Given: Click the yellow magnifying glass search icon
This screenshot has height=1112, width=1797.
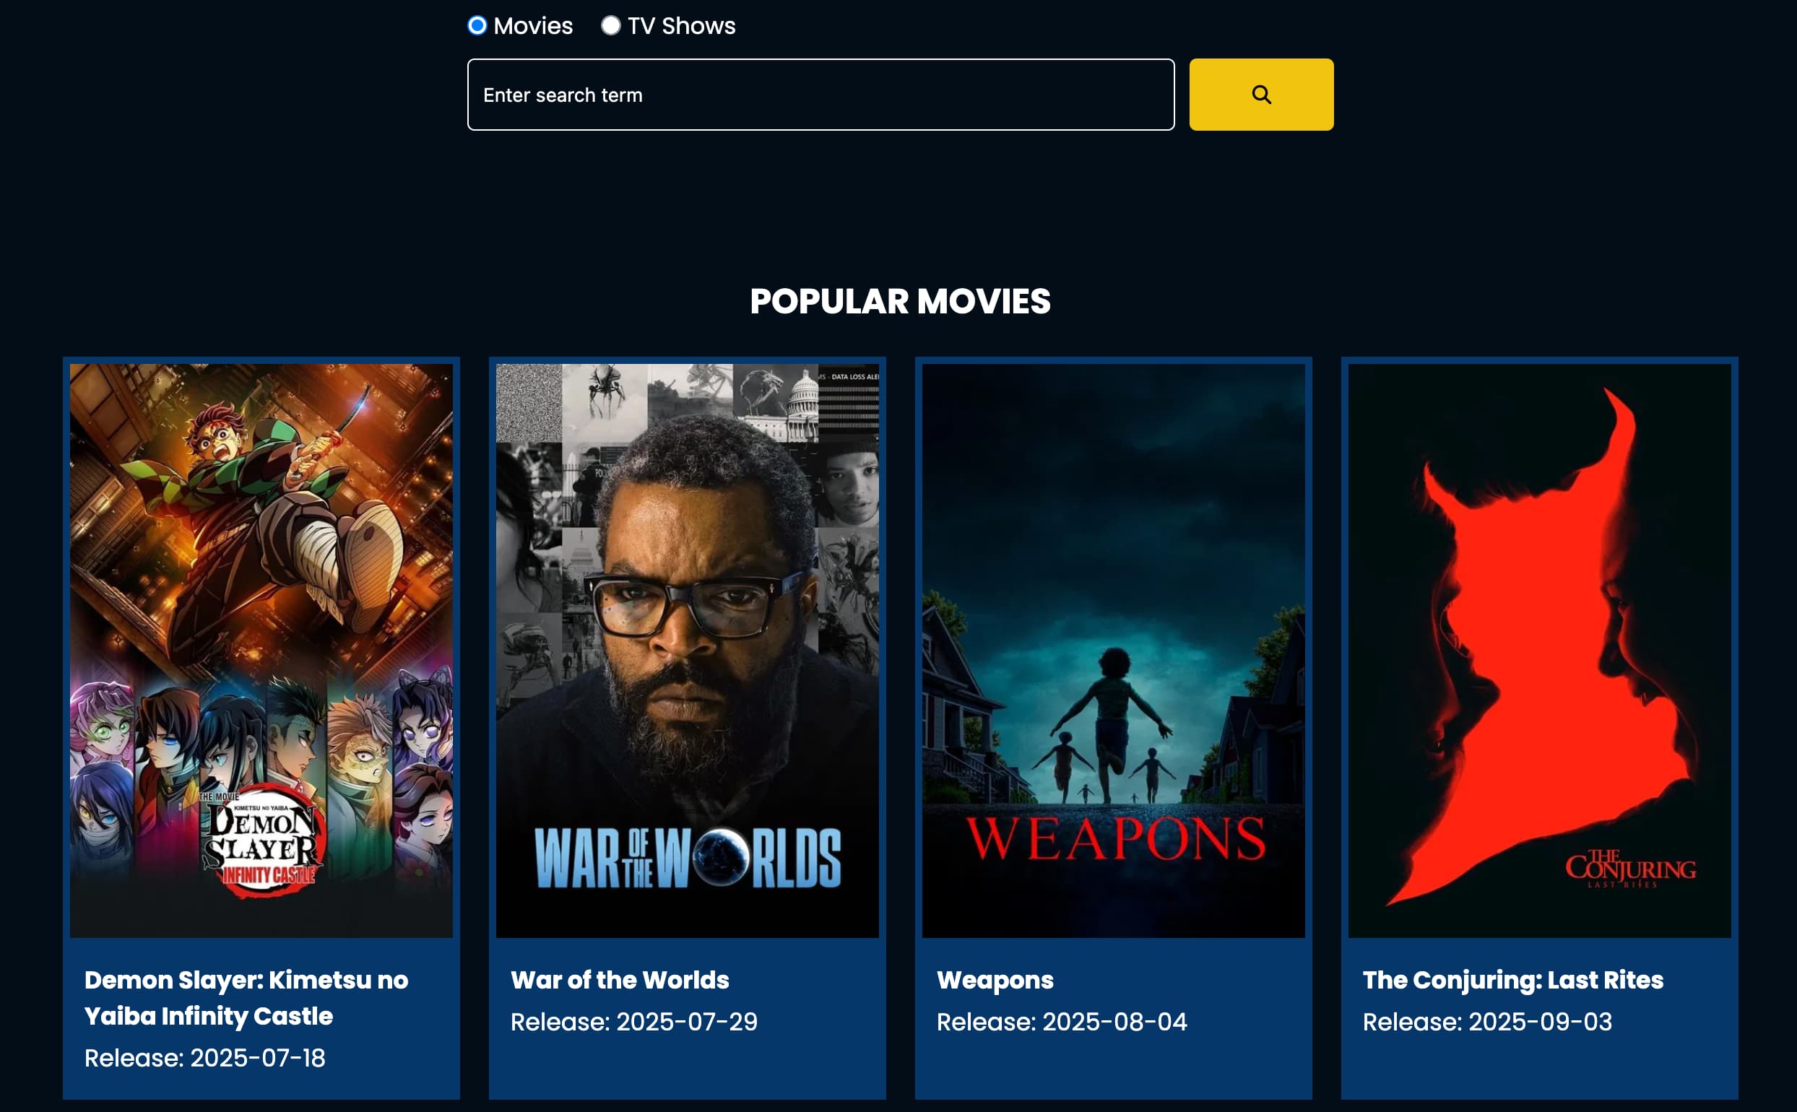Looking at the screenshot, I should point(1260,93).
